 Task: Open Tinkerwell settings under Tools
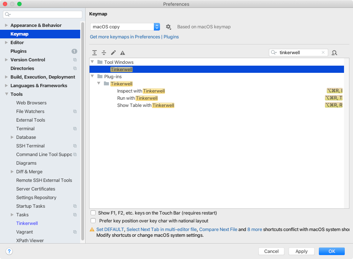pyautogui.click(x=27, y=223)
